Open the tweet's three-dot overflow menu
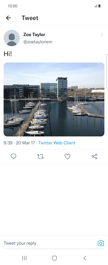The height and width of the screenshot is (265, 108). click(102, 35)
